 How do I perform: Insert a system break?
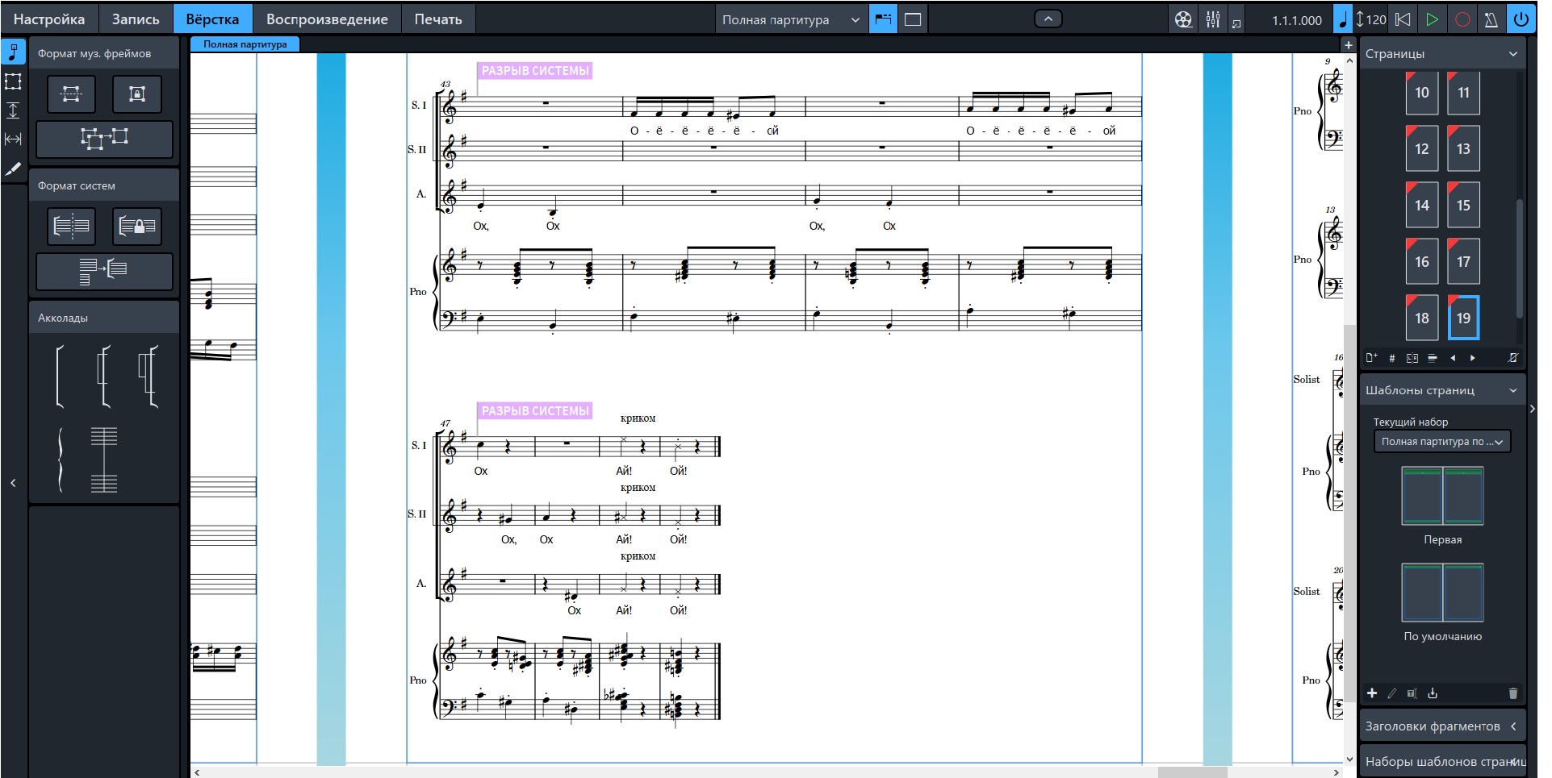71,227
